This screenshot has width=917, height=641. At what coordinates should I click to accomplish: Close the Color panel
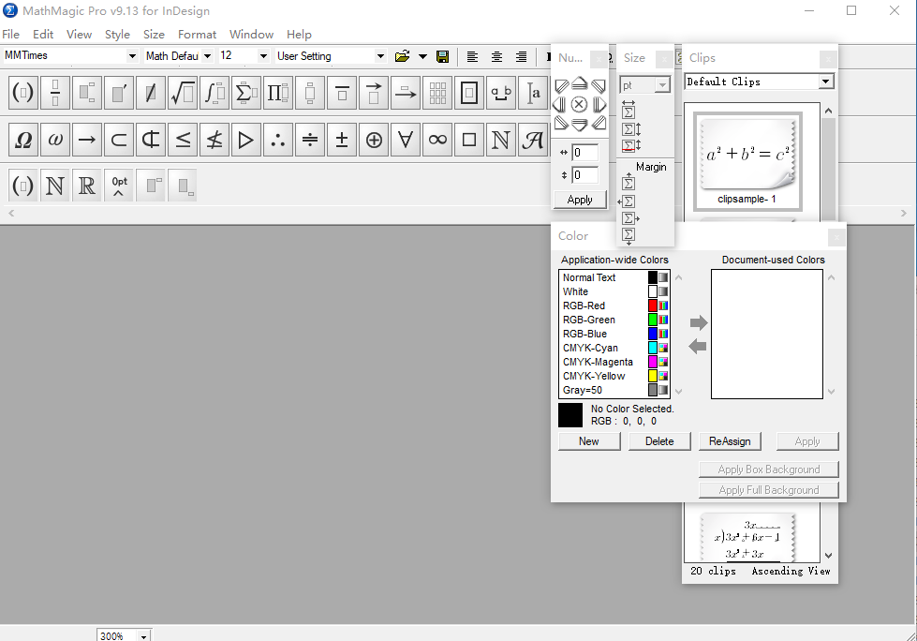[836, 237]
